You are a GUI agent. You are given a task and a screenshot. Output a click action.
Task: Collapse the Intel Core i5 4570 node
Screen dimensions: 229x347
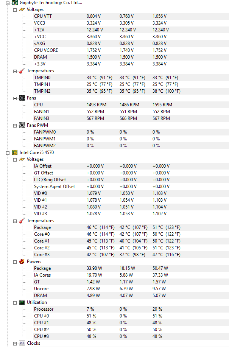click(8, 153)
